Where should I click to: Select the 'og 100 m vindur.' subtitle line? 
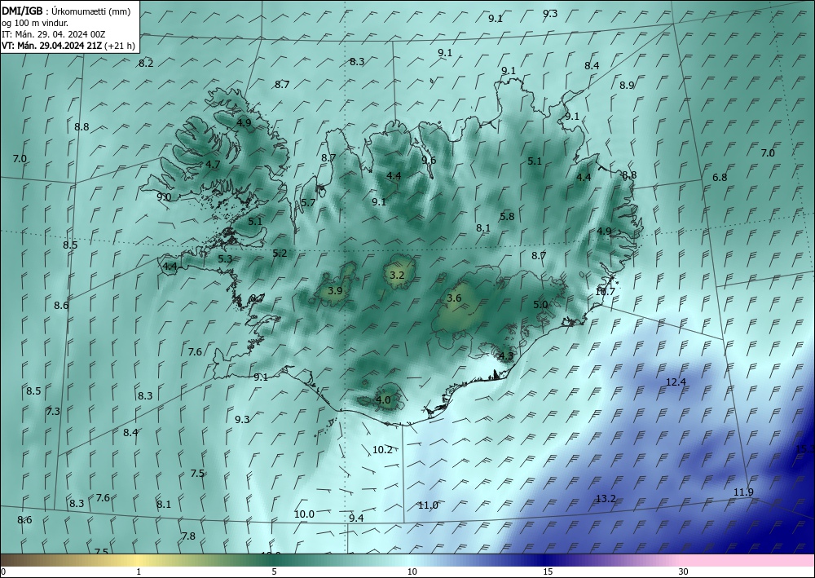coord(35,22)
